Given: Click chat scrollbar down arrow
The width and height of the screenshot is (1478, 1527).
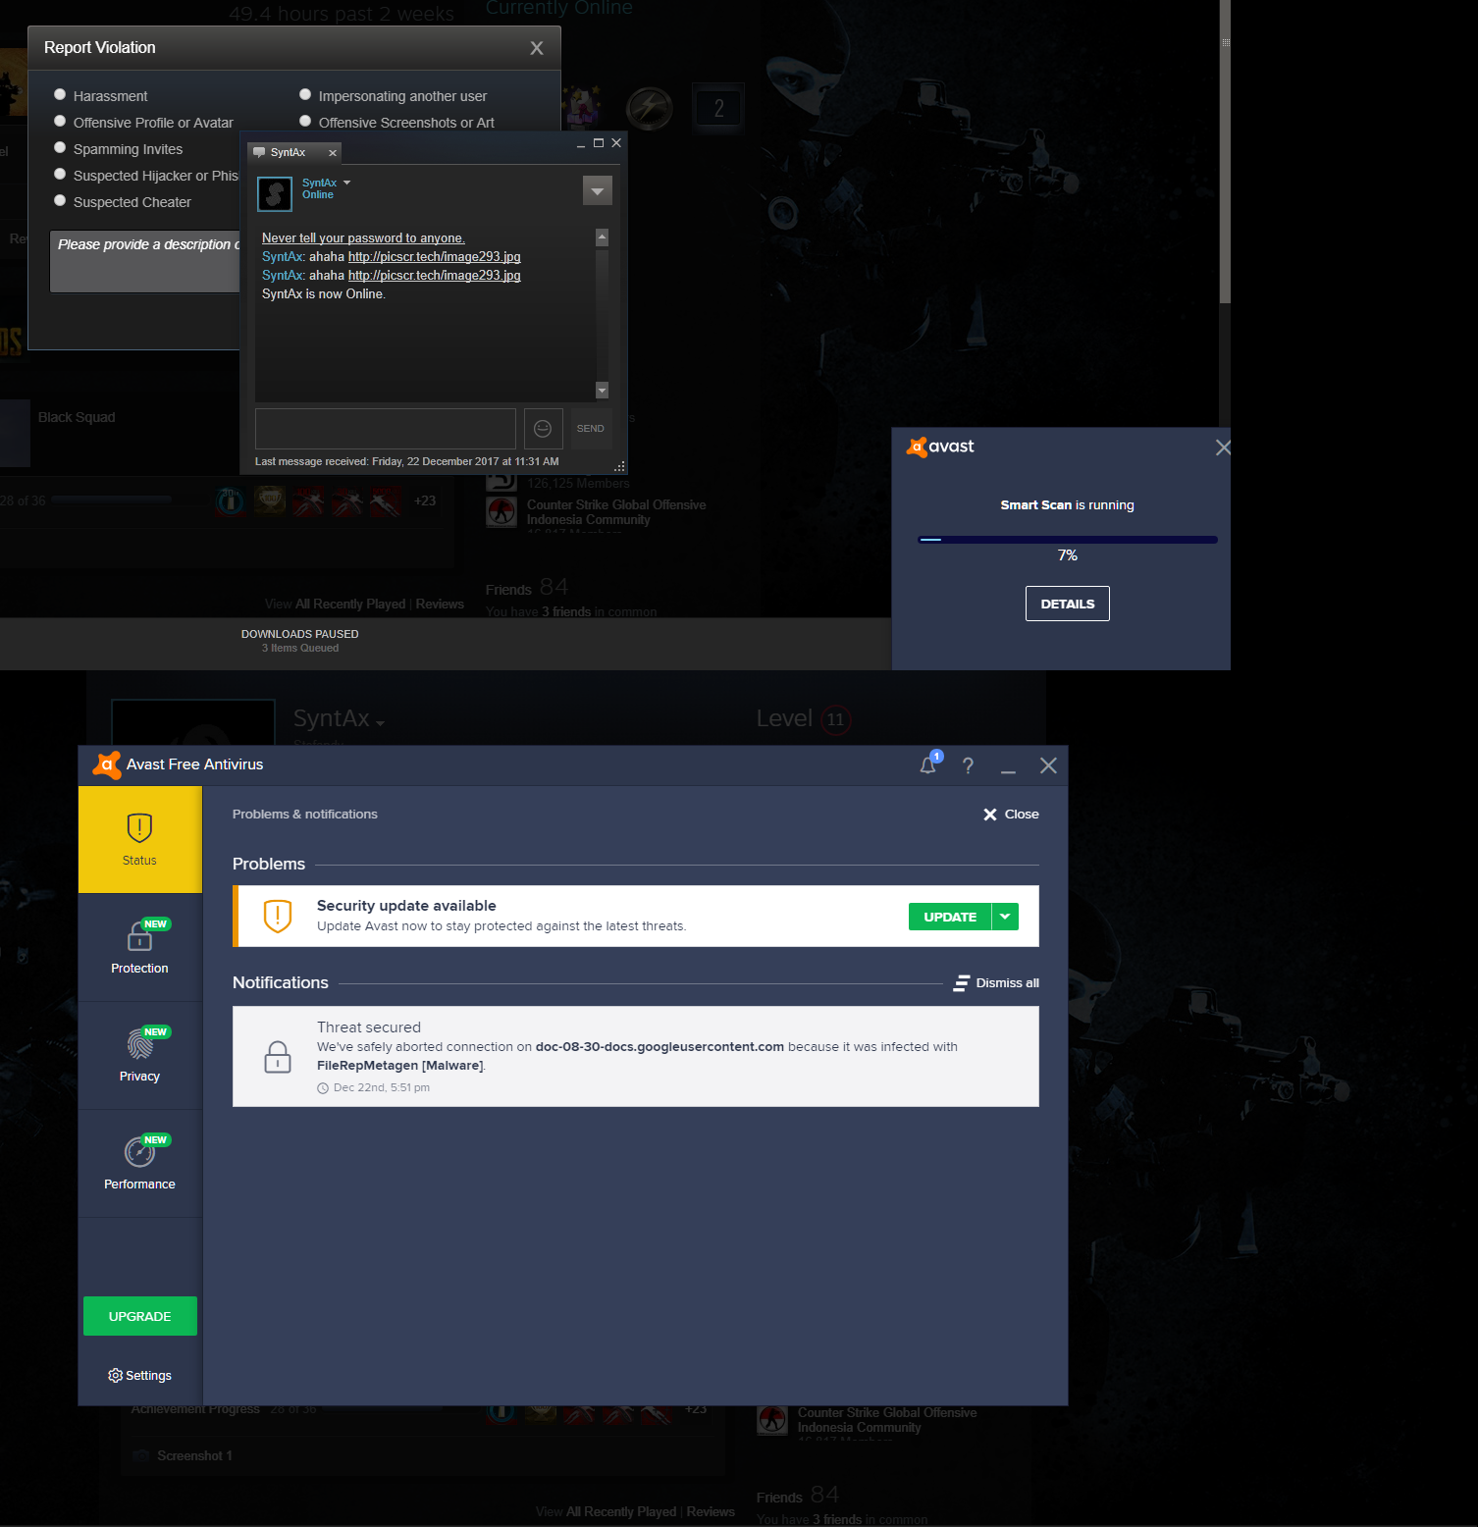Looking at the screenshot, I should click(x=602, y=391).
